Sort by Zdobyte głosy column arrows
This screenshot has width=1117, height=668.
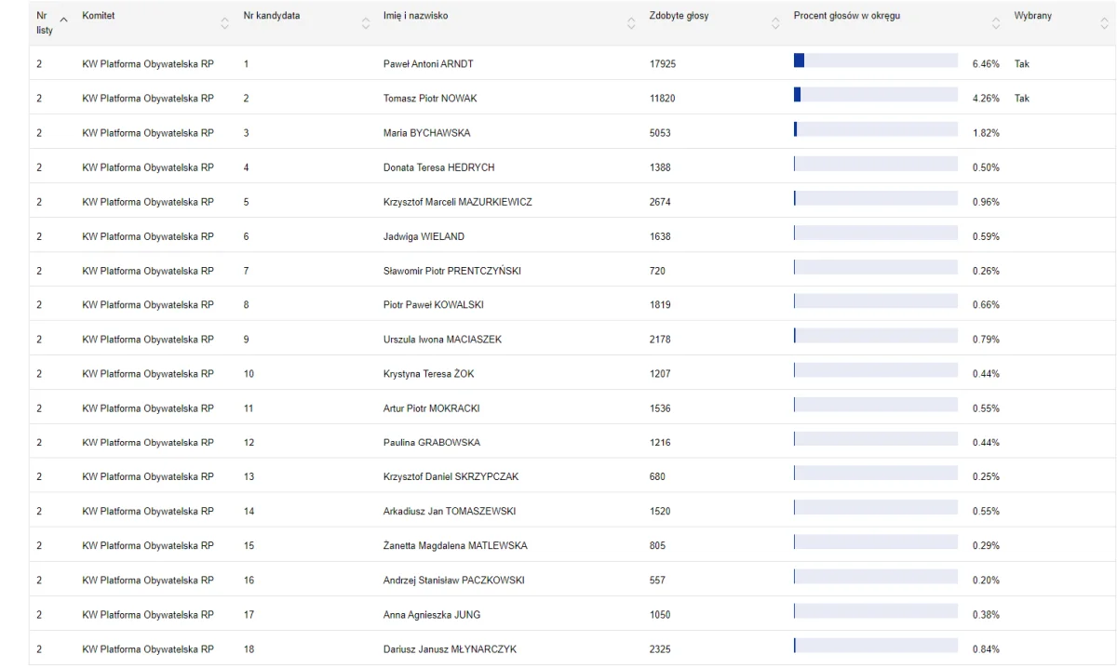775,23
